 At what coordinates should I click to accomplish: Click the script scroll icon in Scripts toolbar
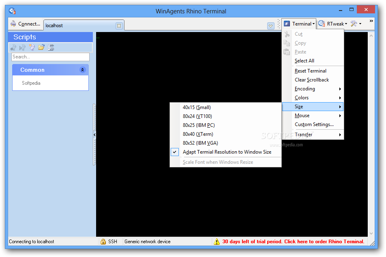[51, 47]
